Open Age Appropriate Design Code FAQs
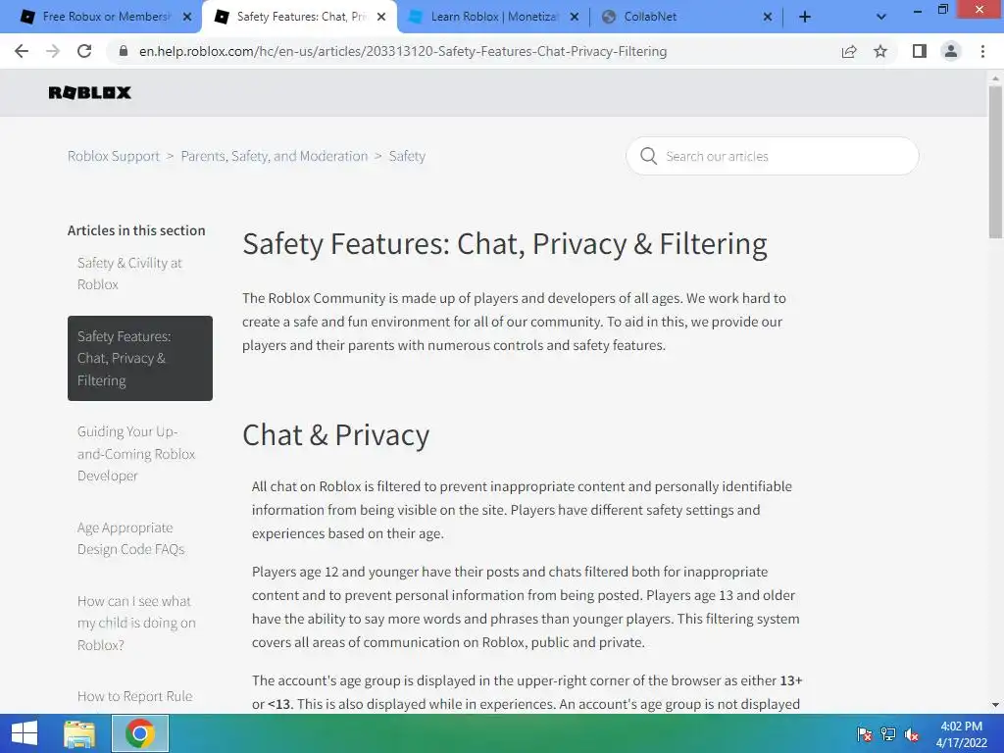The height and width of the screenshot is (753, 1004). (130, 538)
